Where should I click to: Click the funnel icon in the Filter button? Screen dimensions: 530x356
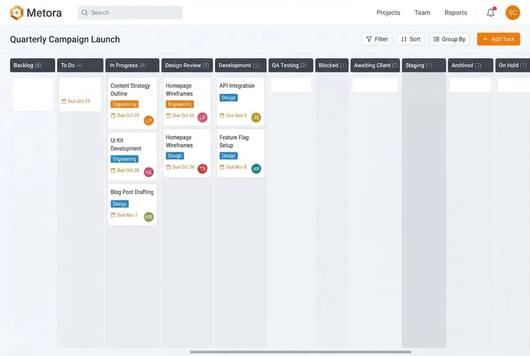click(x=369, y=39)
